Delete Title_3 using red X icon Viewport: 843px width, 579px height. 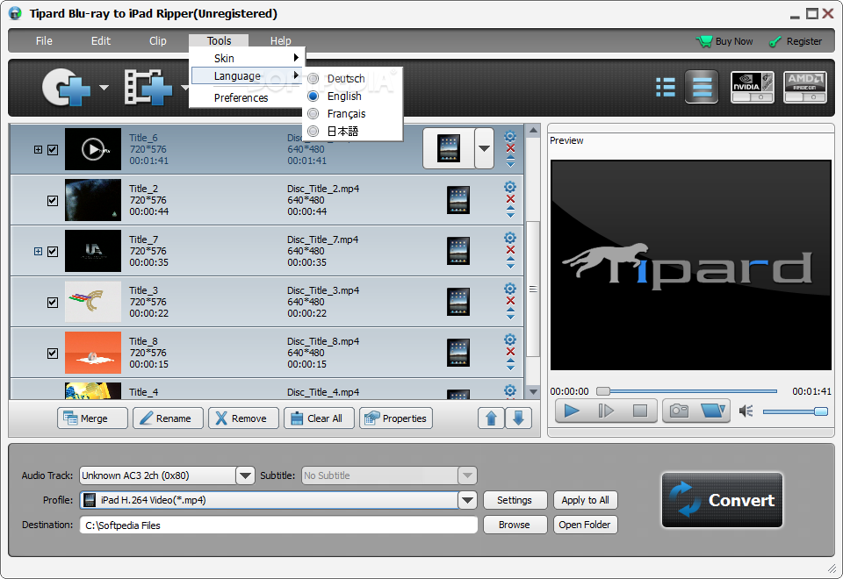[x=510, y=301]
